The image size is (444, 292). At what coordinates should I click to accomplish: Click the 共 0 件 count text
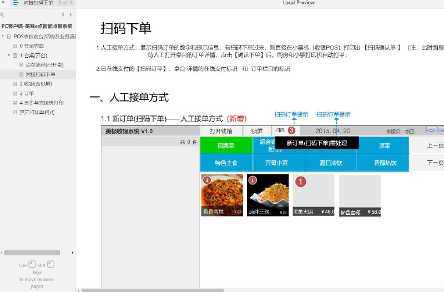[x=189, y=142]
